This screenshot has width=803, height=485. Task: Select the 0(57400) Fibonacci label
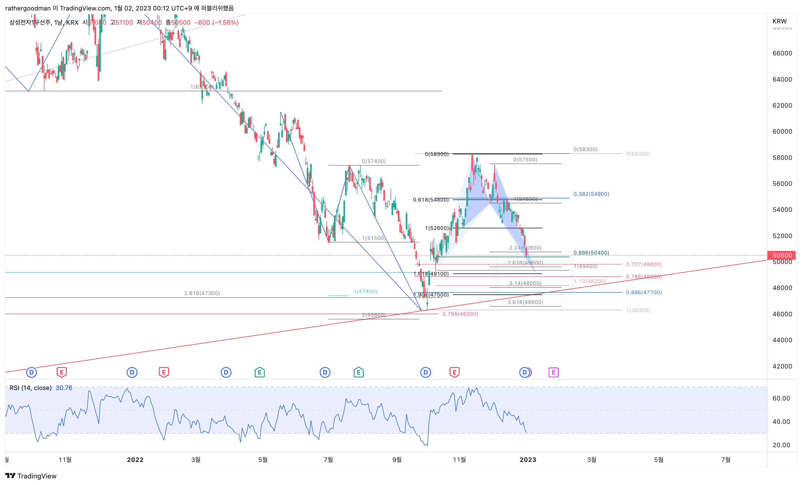pos(373,161)
